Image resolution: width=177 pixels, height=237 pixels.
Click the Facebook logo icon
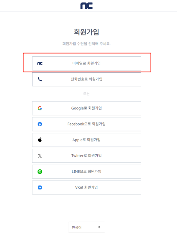click(x=40, y=124)
